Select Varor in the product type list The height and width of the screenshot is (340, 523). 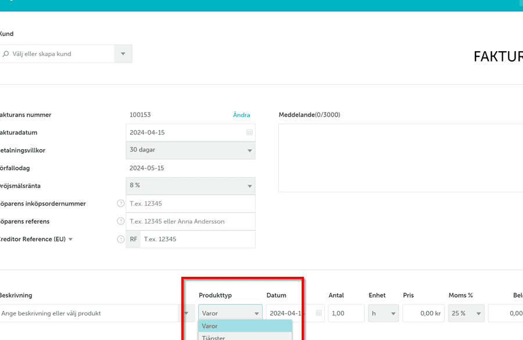click(245, 326)
